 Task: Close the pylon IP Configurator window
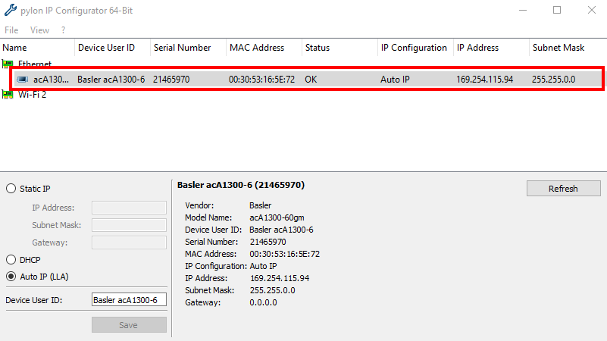[x=592, y=10]
